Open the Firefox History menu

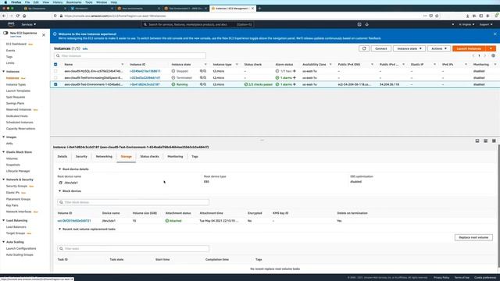tap(58, 2)
